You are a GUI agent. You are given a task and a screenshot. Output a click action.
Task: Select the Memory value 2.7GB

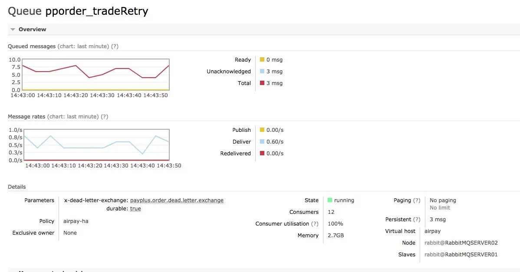336,236
